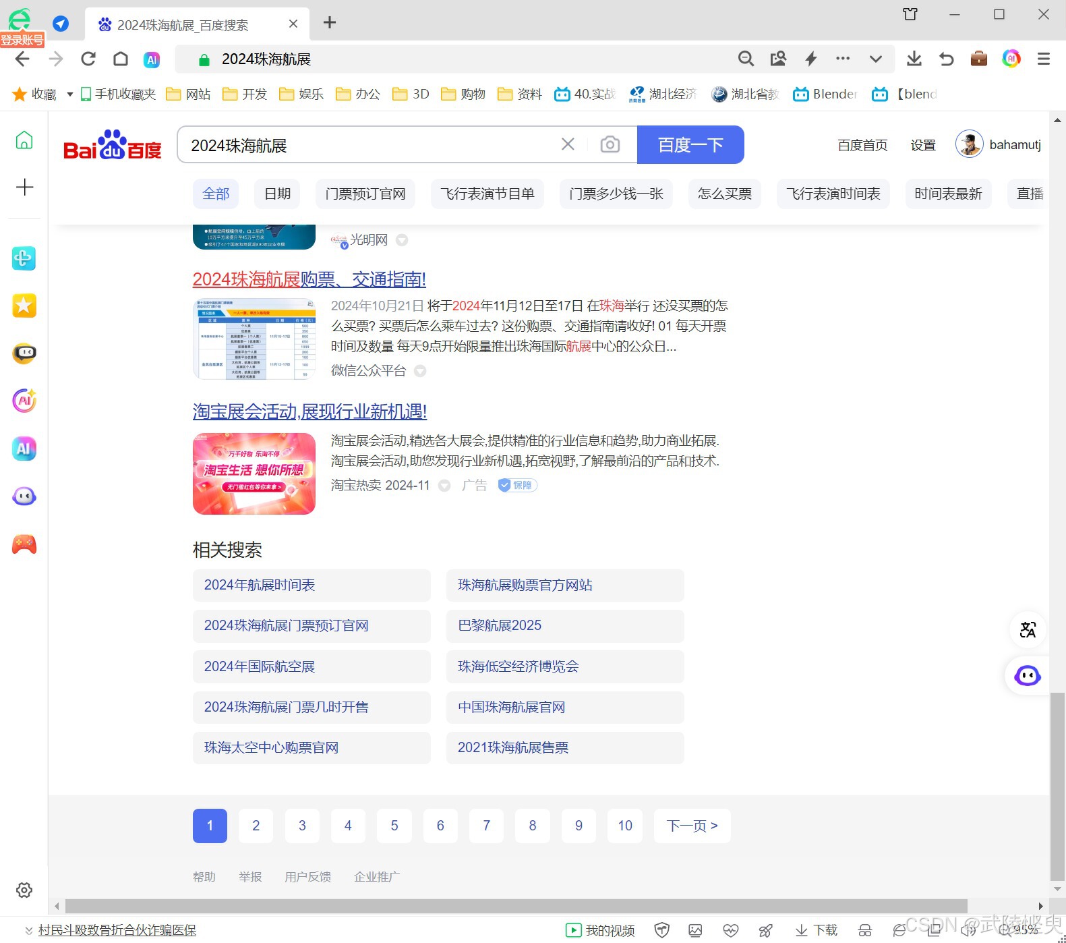Open the bahamutj user avatar
1066x943 pixels.
click(970, 144)
